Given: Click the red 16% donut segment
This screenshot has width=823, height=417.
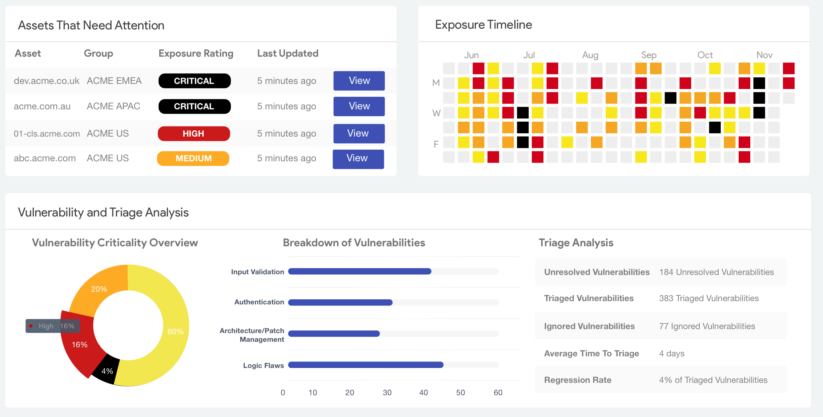Looking at the screenshot, I should coord(79,345).
